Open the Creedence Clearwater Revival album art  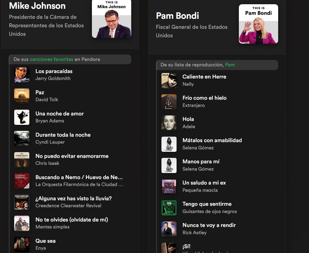22,202
